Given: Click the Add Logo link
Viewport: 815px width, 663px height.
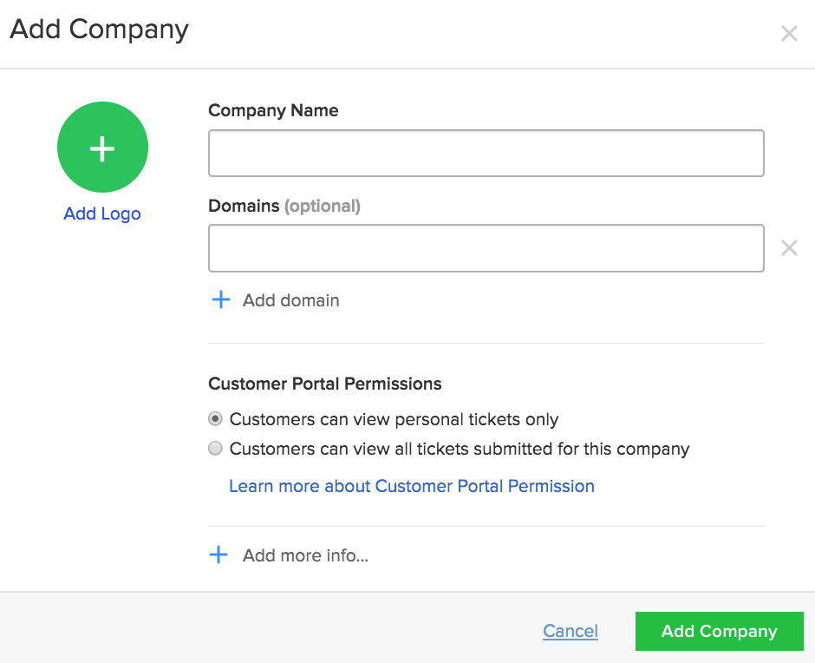Looking at the screenshot, I should point(102,213).
